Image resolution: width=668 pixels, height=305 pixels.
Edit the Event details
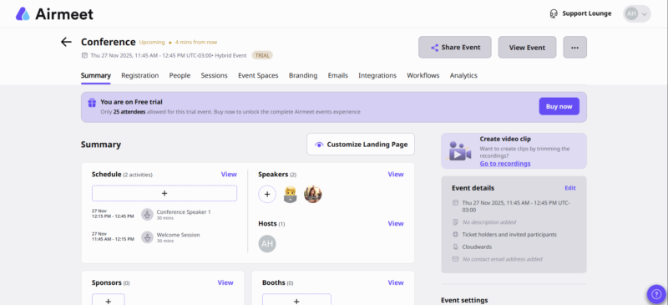click(570, 188)
